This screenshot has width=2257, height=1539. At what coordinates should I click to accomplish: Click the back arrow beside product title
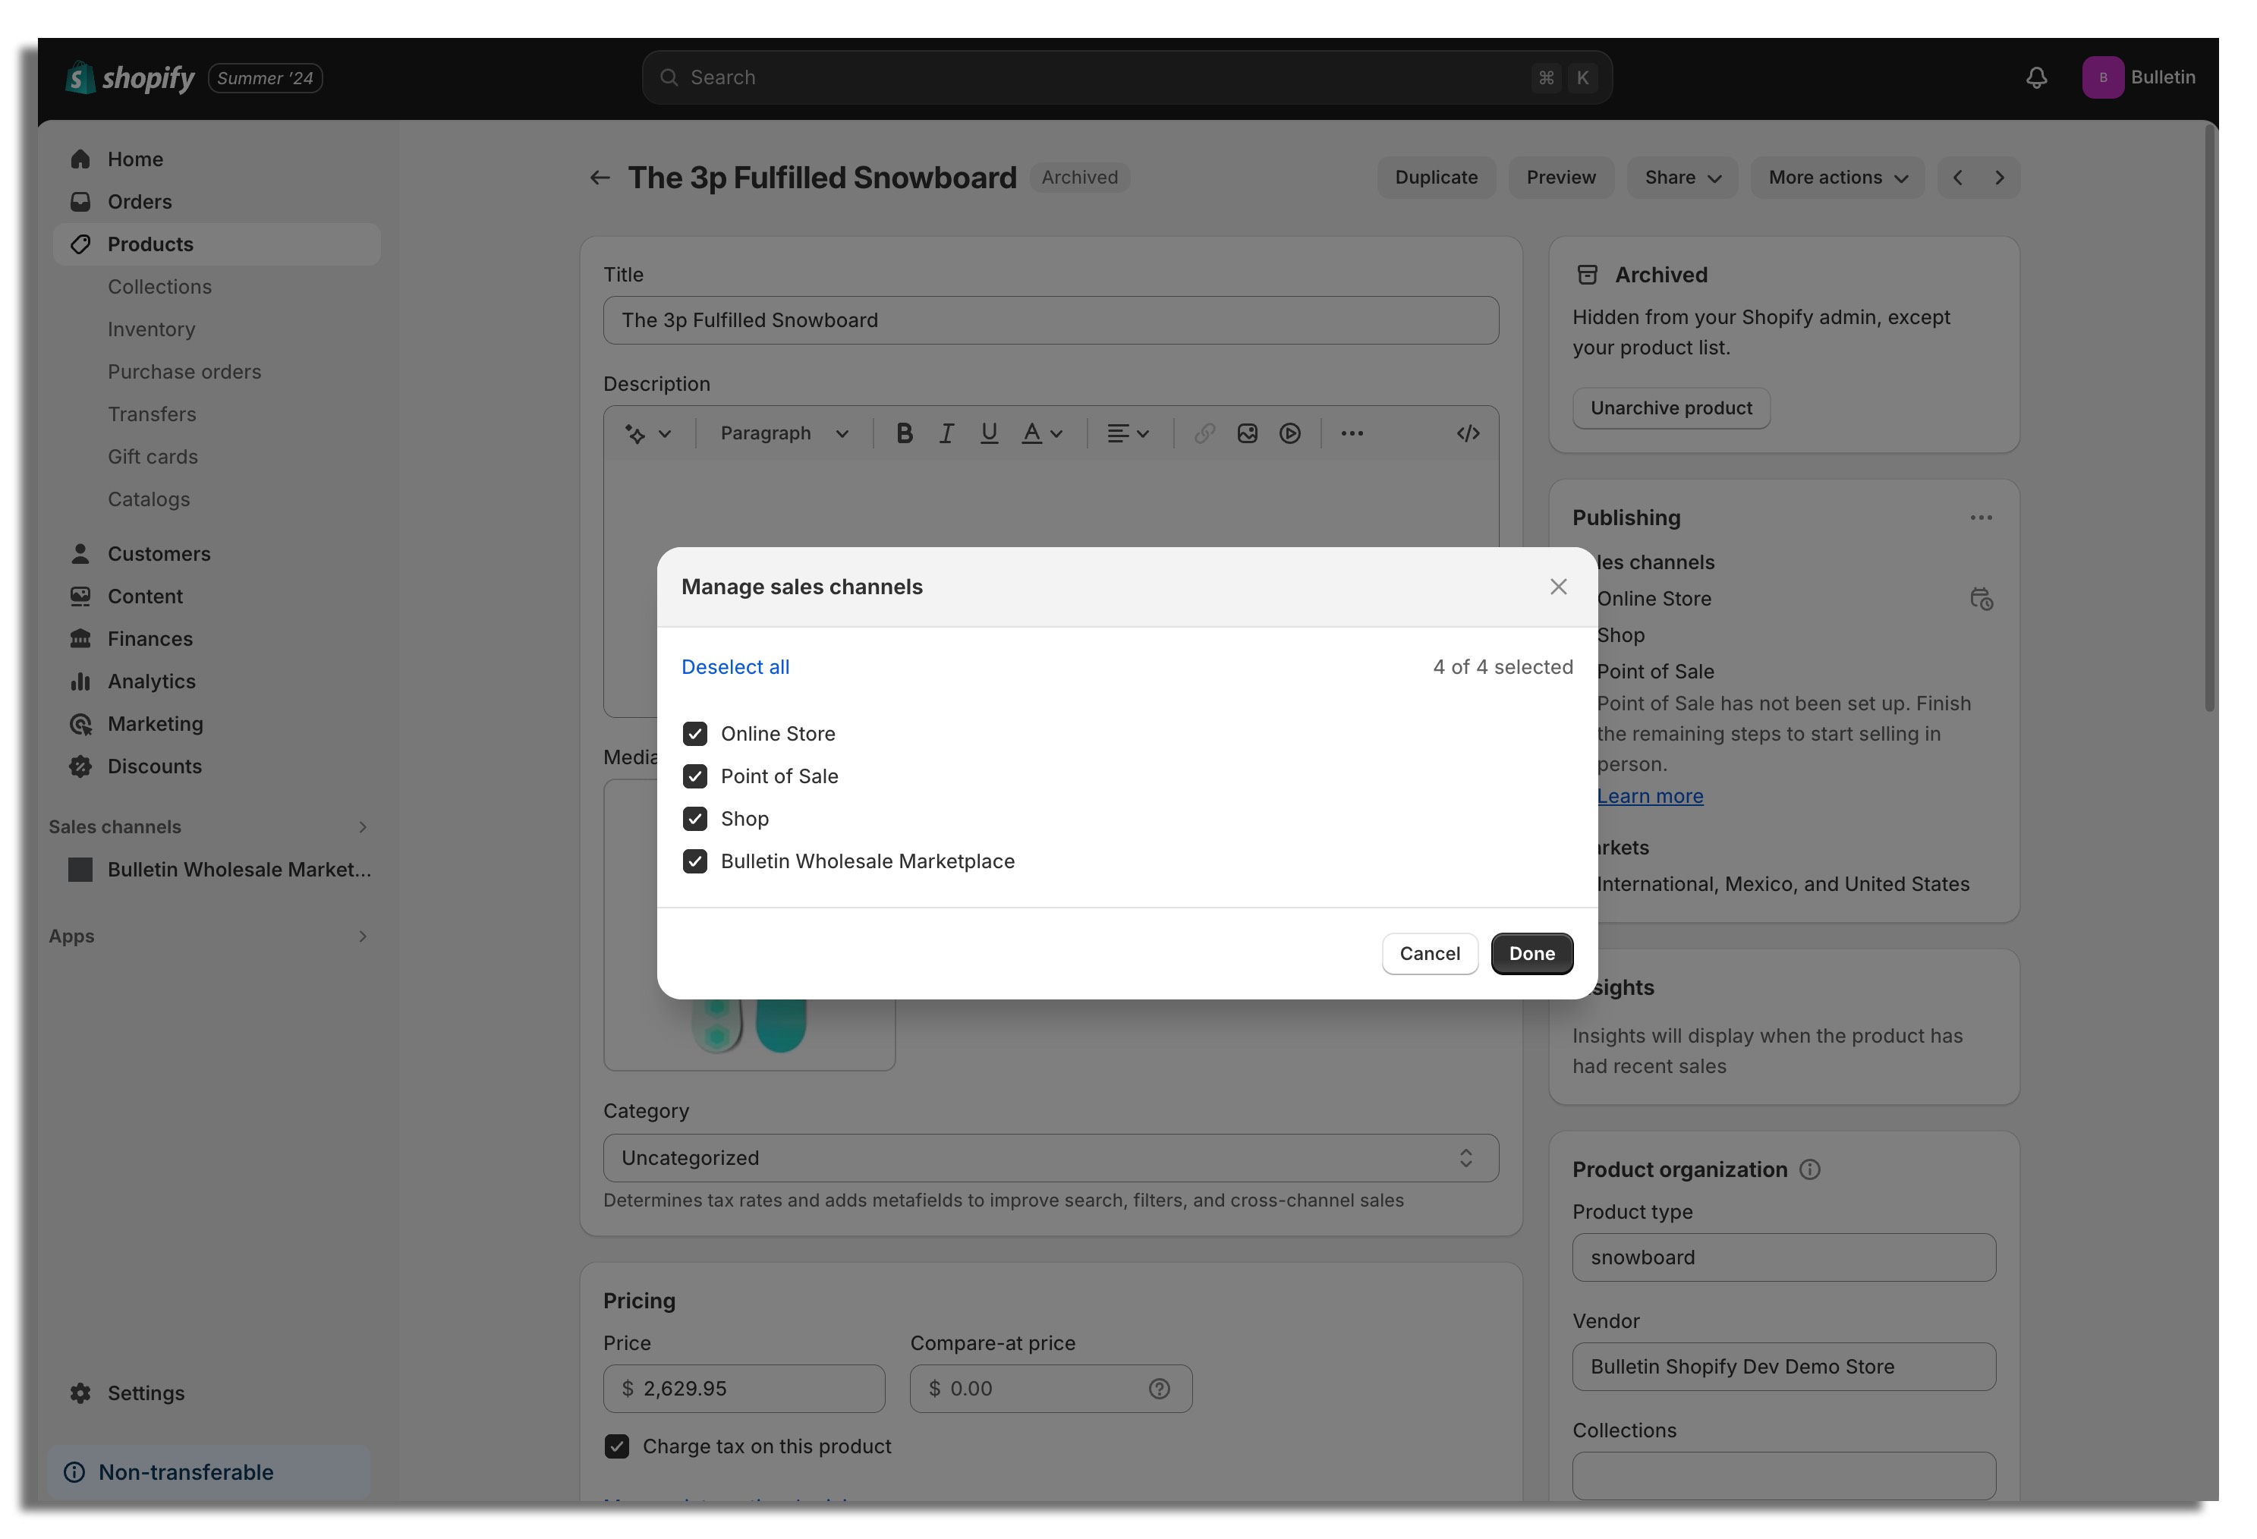coord(600,178)
